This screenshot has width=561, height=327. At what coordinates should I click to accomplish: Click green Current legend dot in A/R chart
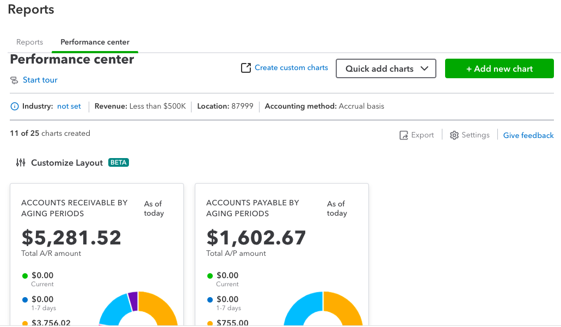pyautogui.click(x=25, y=276)
